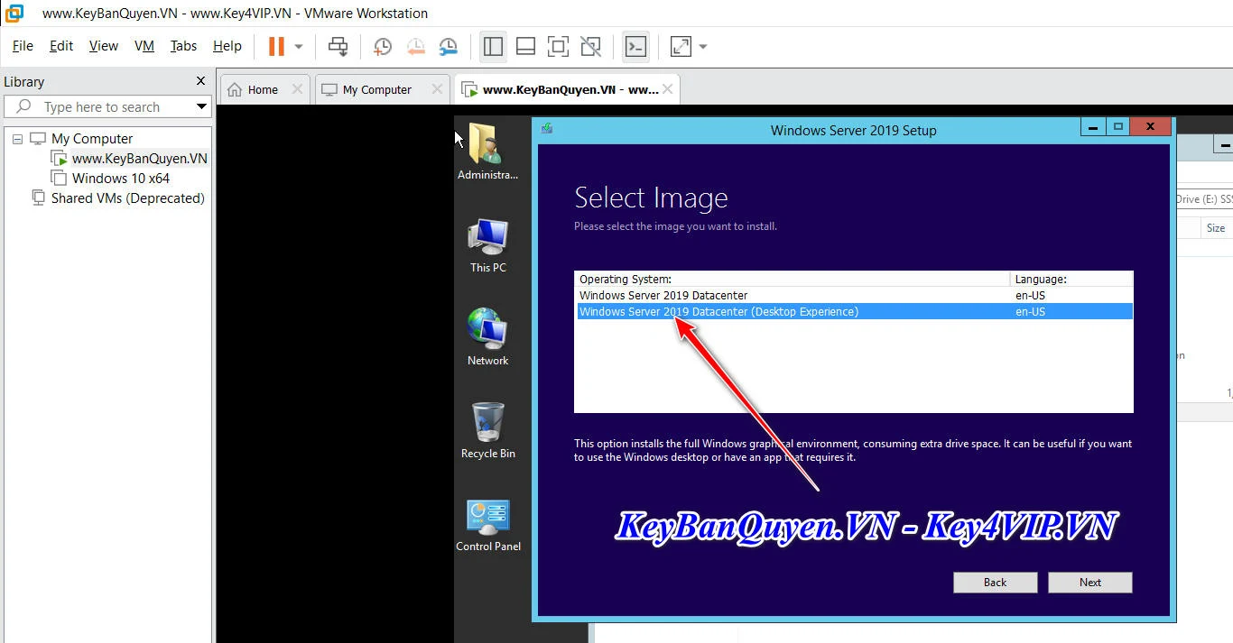Screen dimensions: 1233x643
Task: Open the Network desktop icon
Action: (487, 337)
